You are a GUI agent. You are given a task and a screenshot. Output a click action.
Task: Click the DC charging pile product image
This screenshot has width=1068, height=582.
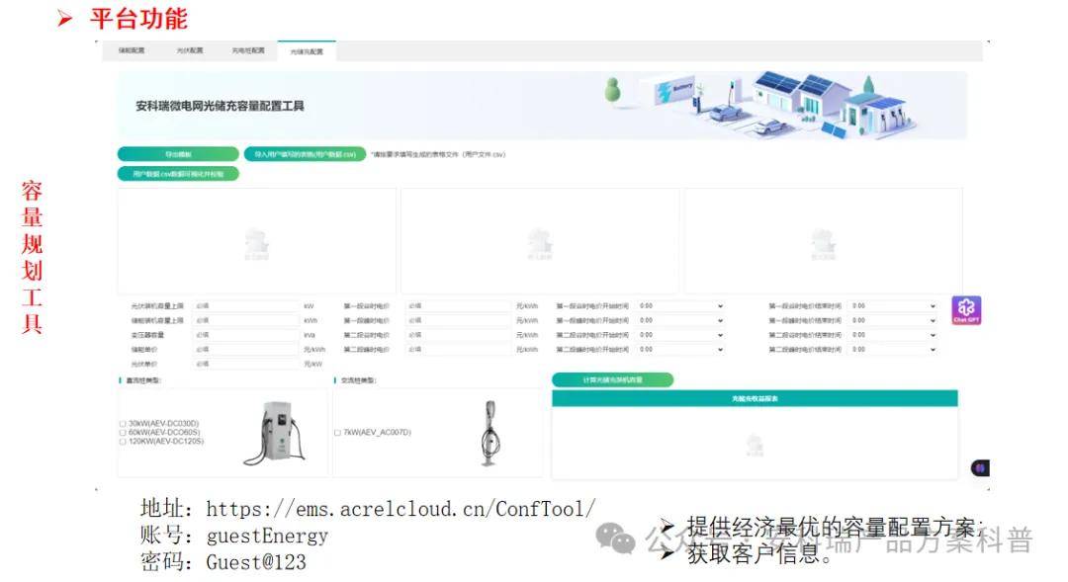275,433
